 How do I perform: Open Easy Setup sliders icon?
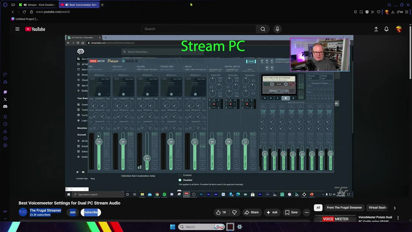tap(407, 12)
